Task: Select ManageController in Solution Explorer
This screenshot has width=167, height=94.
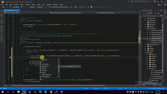Action: tap(156, 40)
